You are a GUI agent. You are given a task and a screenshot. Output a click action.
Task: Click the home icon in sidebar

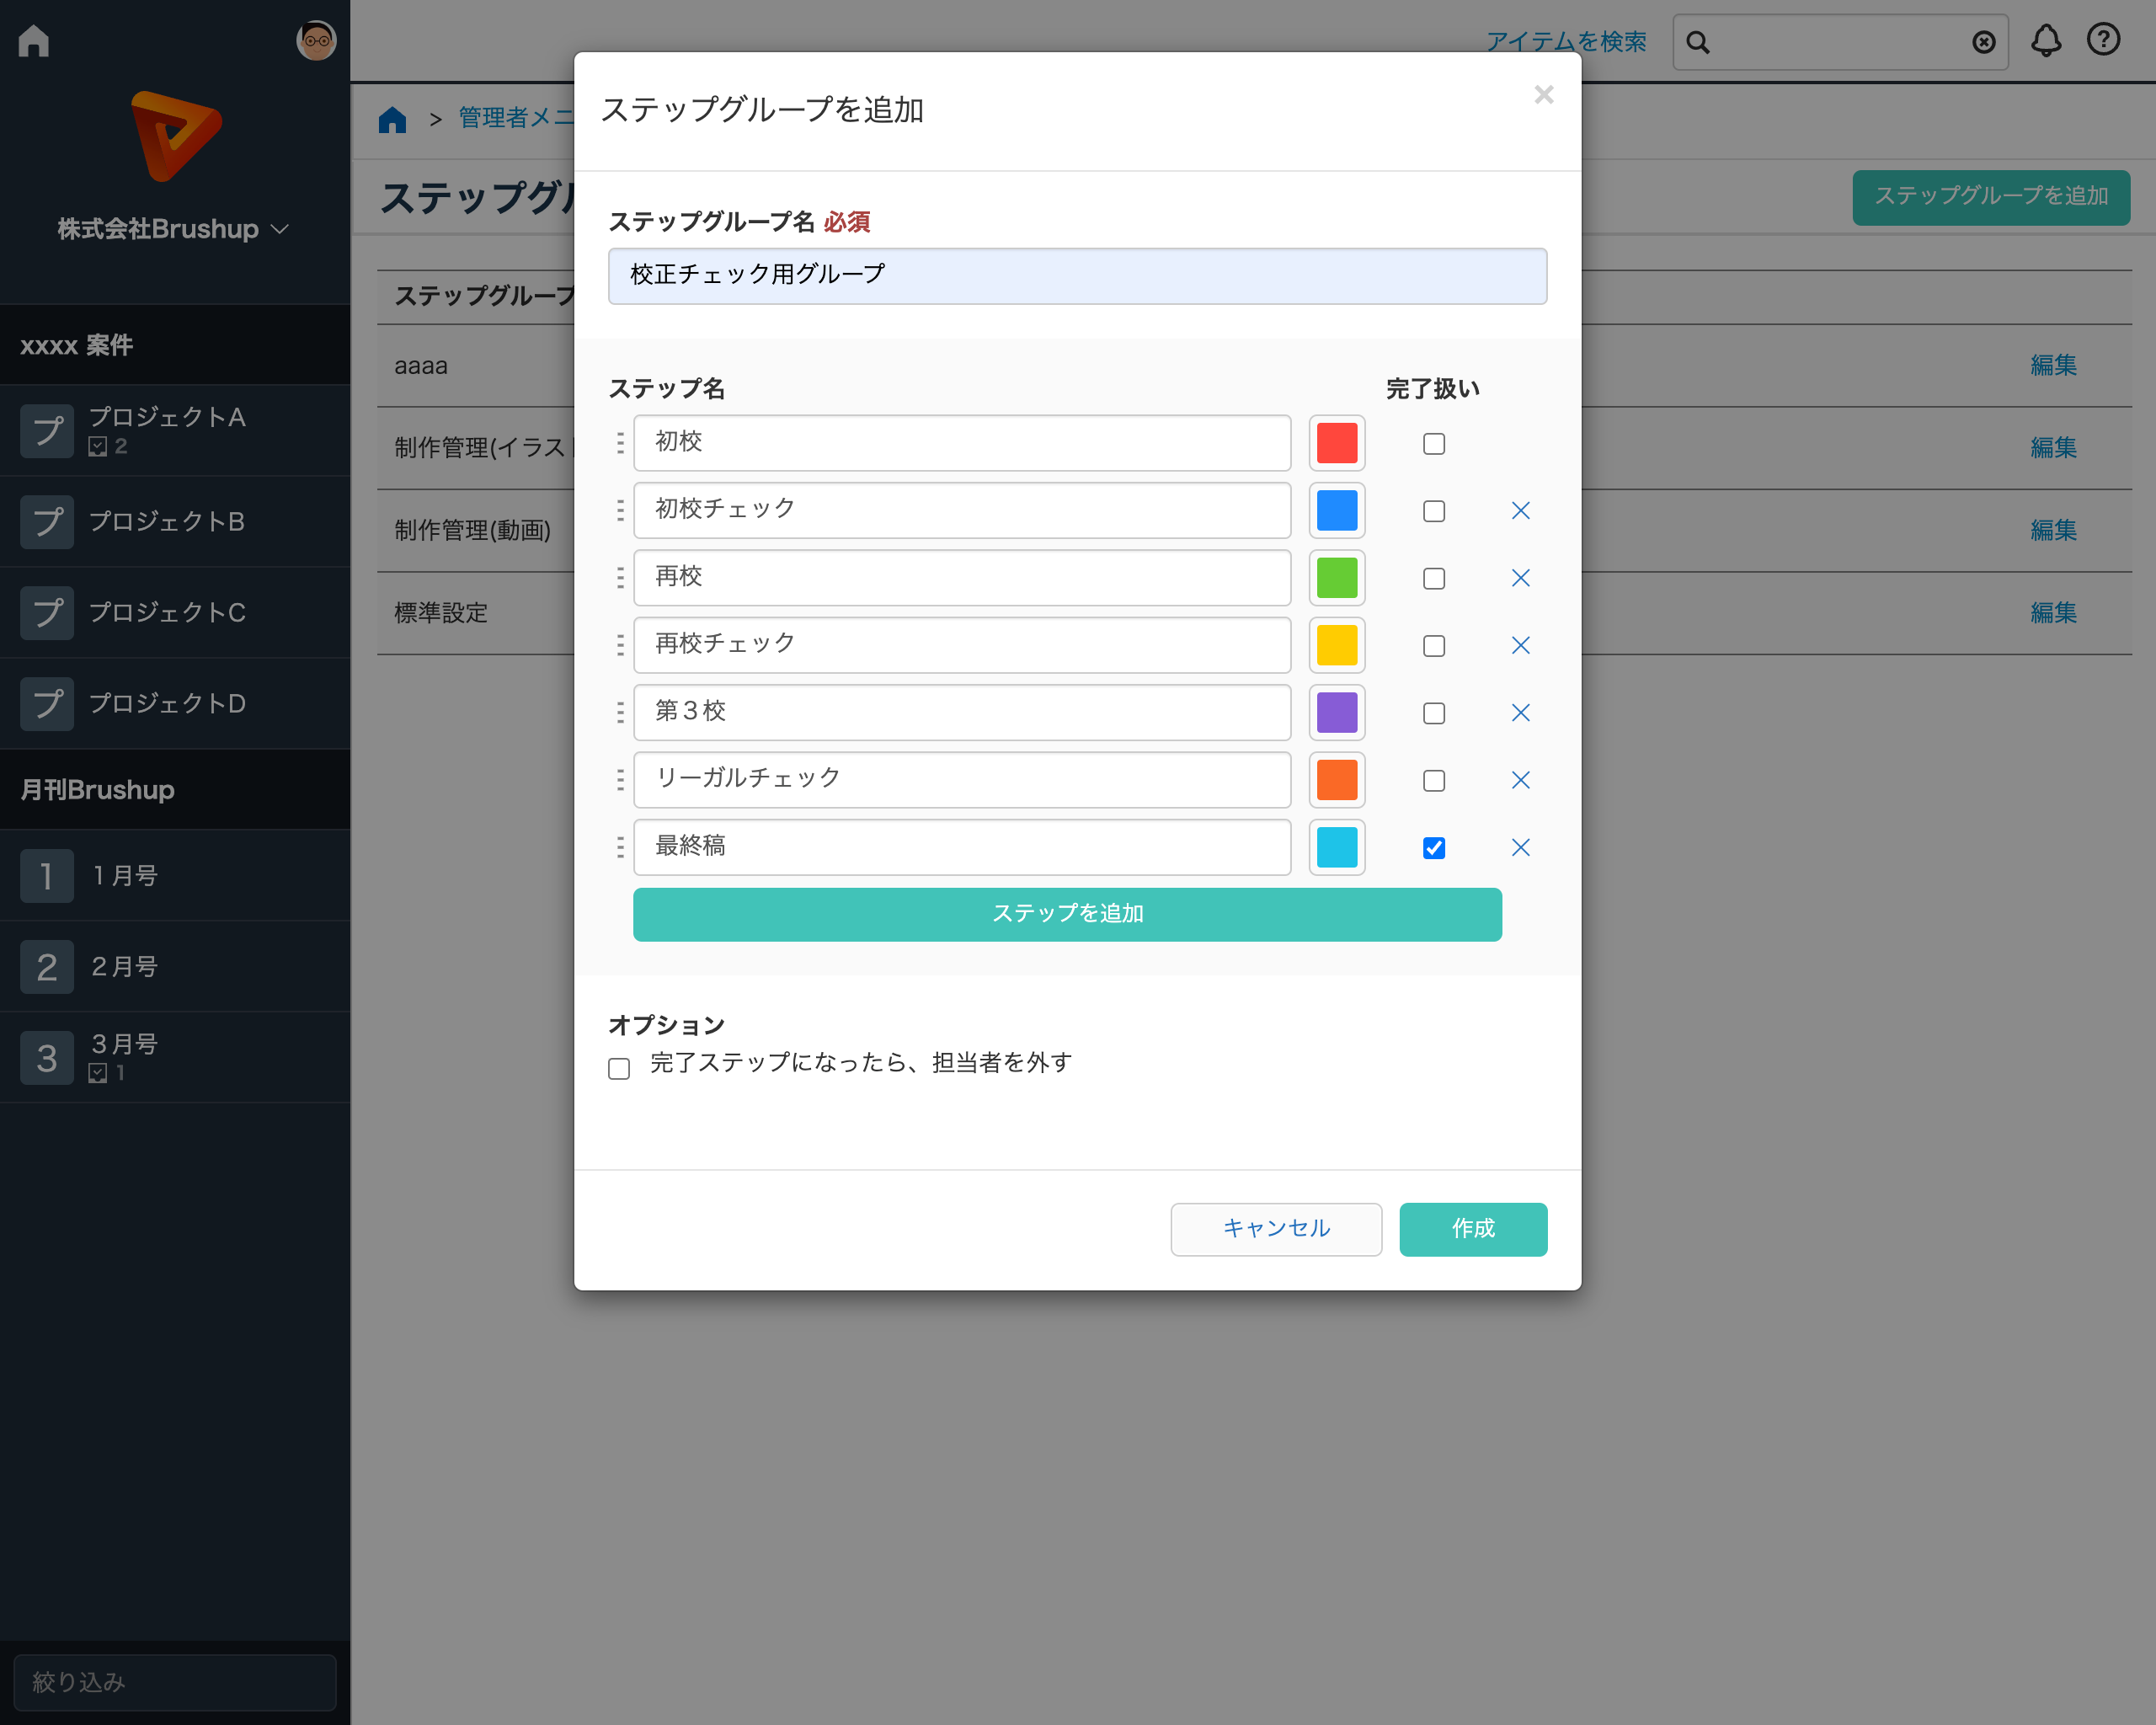click(x=34, y=41)
